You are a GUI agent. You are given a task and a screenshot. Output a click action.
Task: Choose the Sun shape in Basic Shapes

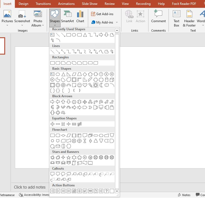click(x=95, y=85)
